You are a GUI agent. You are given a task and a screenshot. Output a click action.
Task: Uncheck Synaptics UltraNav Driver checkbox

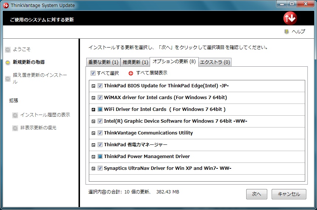100,168
